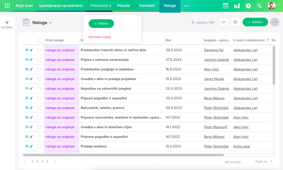Click the help question mark icon
This screenshot has width=283, height=170.
tap(235, 22)
